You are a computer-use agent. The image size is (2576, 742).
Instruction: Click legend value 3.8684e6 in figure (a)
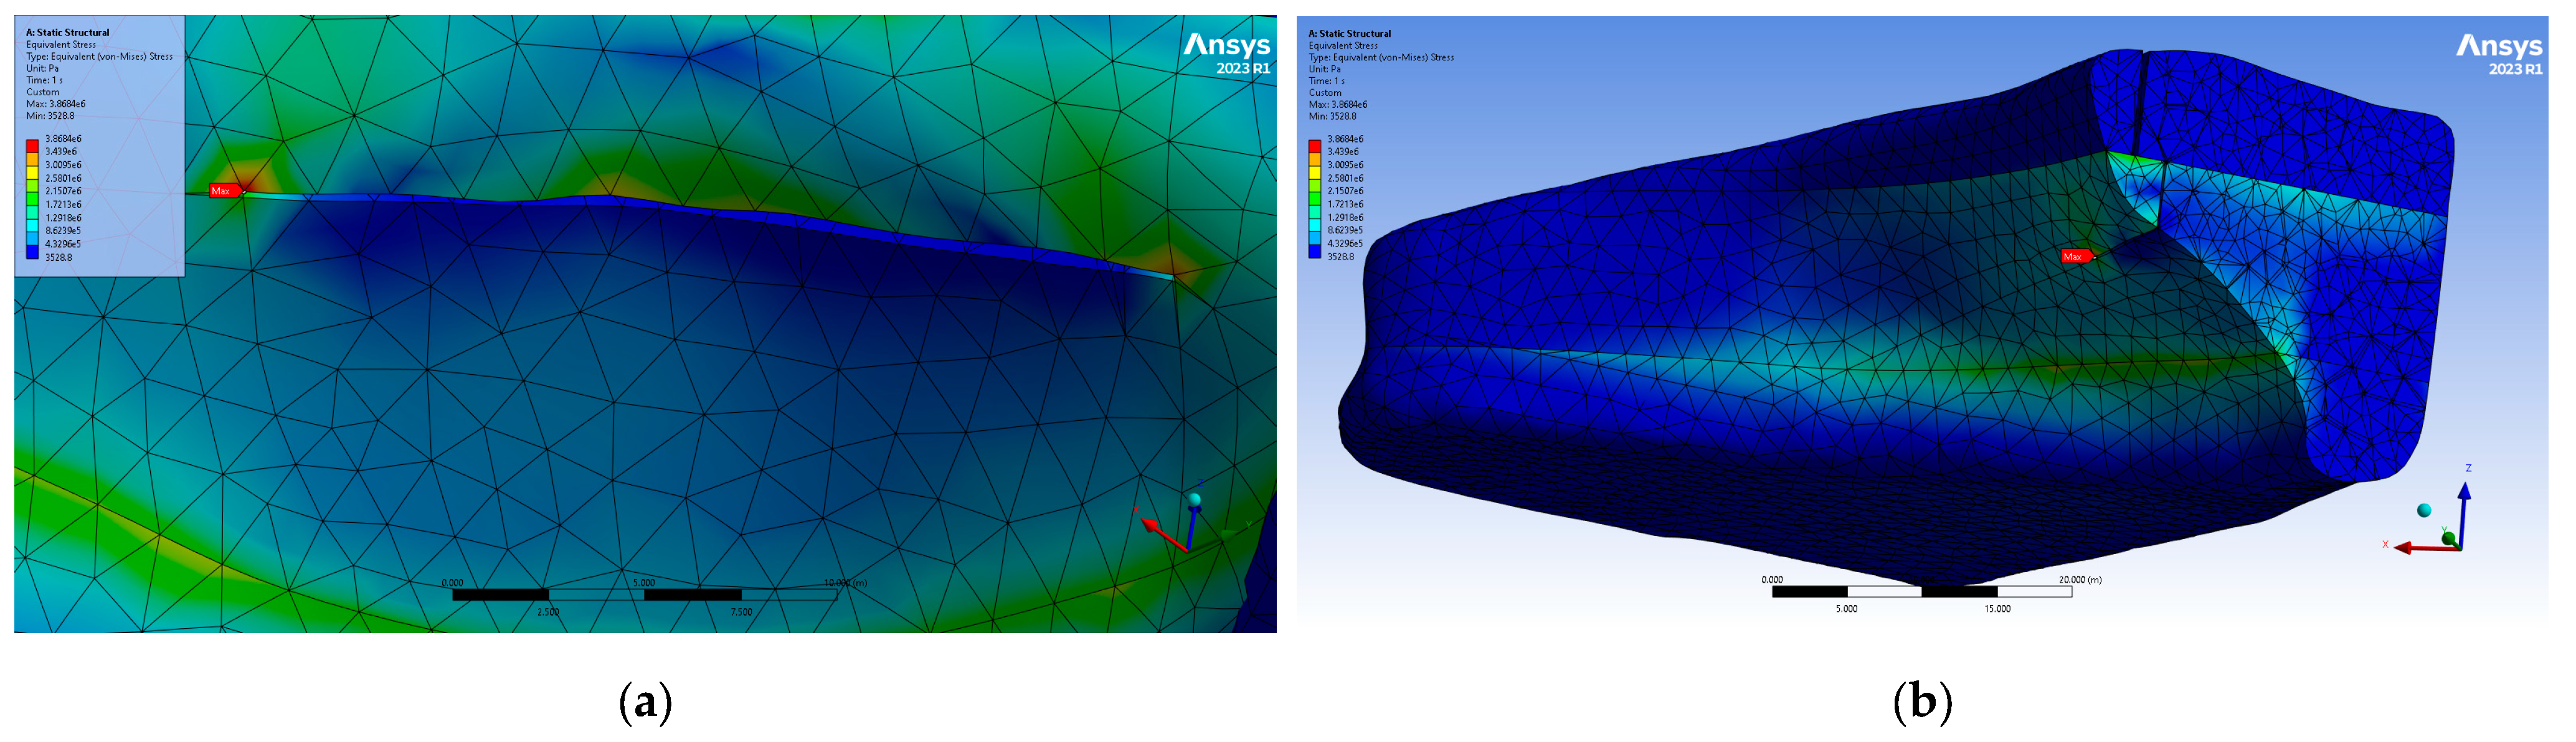pos(63,139)
